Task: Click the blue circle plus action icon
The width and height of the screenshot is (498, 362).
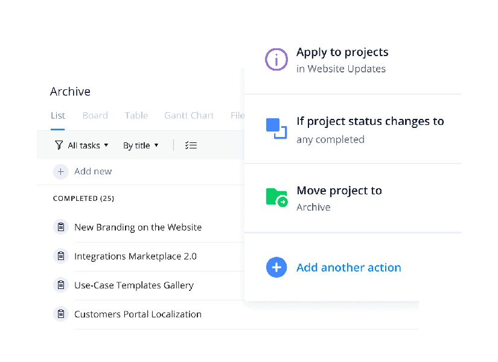Action: pos(276,267)
